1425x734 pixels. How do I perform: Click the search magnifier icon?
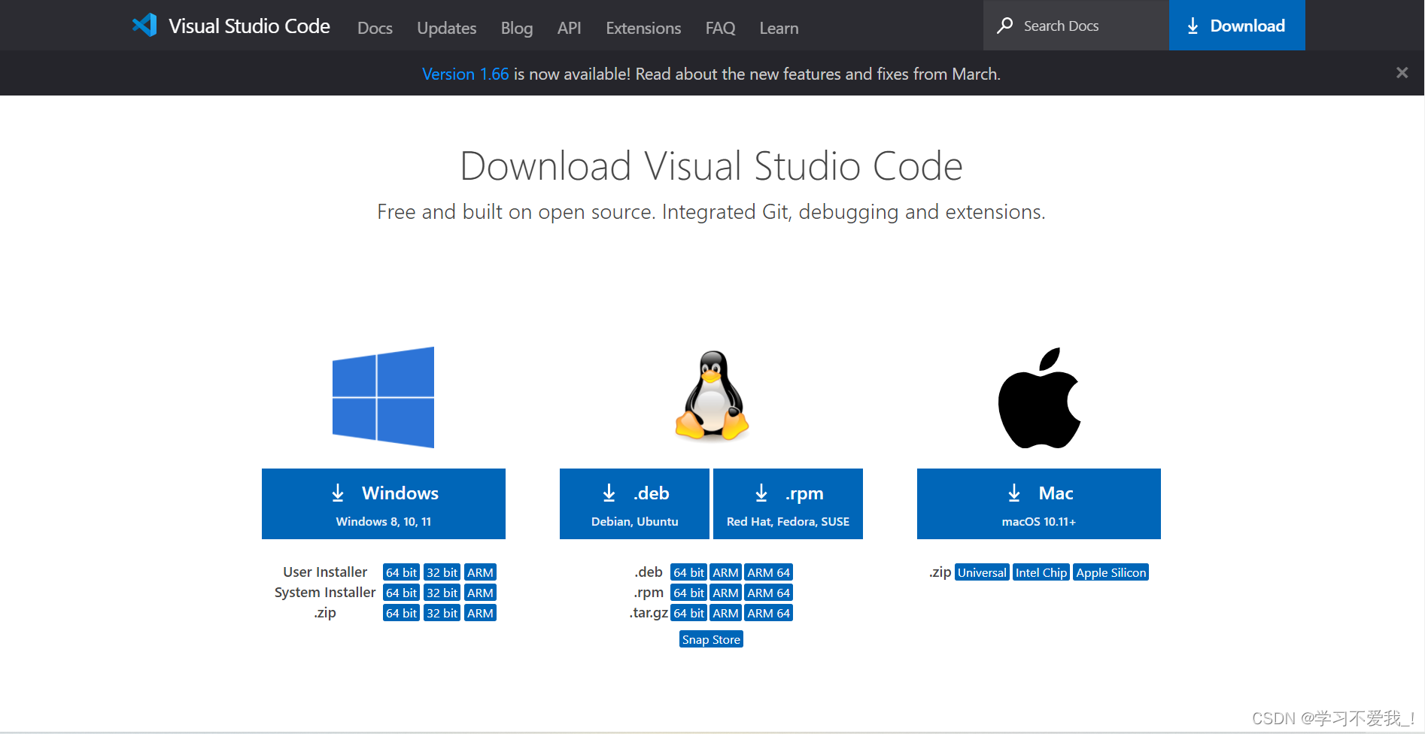[1004, 26]
